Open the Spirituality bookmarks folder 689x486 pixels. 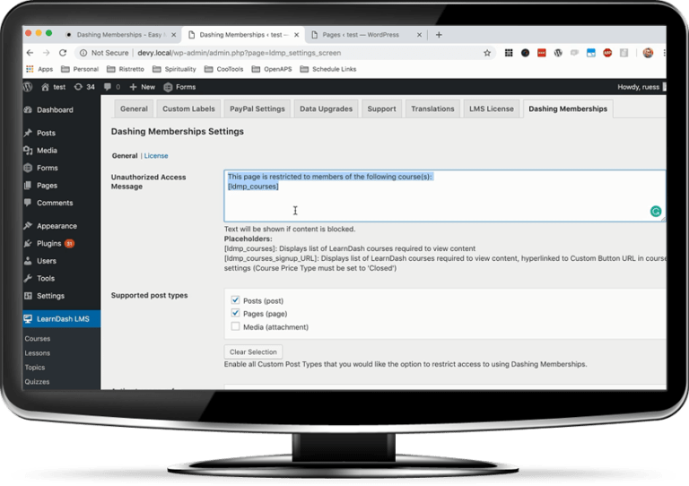pos(174,69)
